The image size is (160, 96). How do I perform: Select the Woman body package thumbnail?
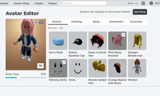pos(137,68)
